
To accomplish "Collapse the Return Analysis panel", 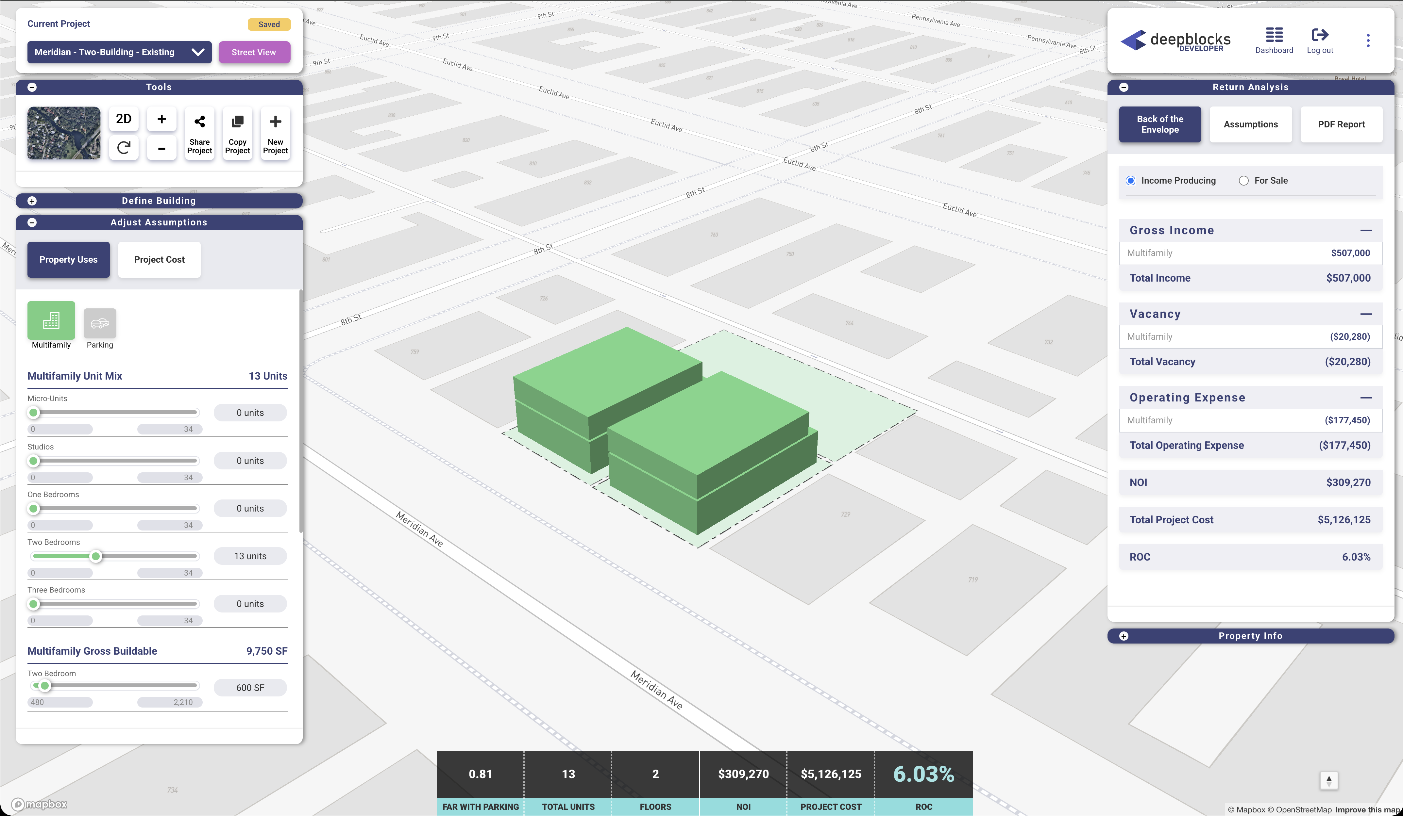I will 1124,87.
